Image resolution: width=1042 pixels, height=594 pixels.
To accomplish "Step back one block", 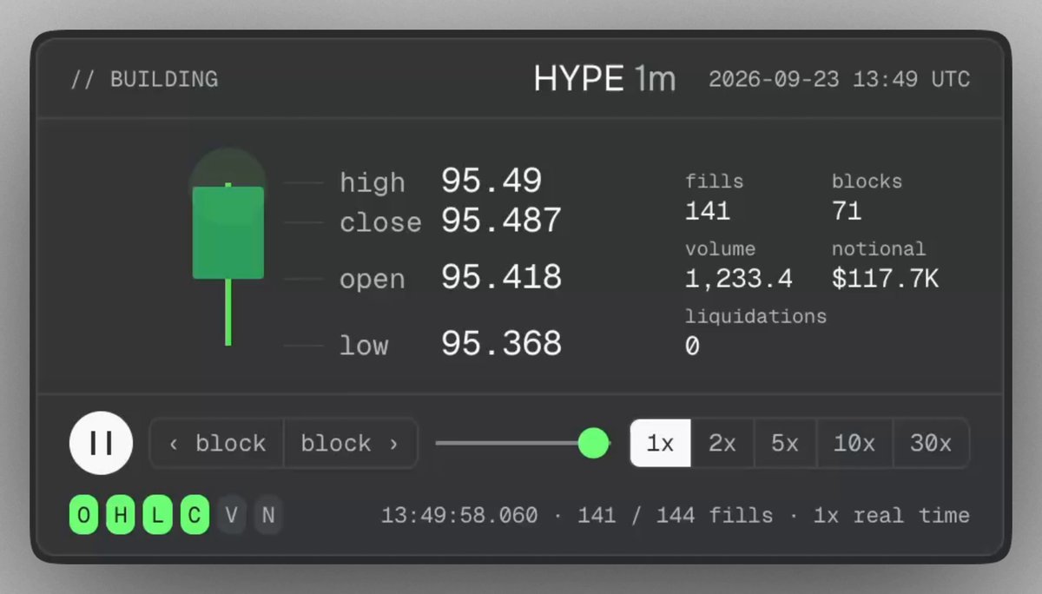I will point(217,444).
